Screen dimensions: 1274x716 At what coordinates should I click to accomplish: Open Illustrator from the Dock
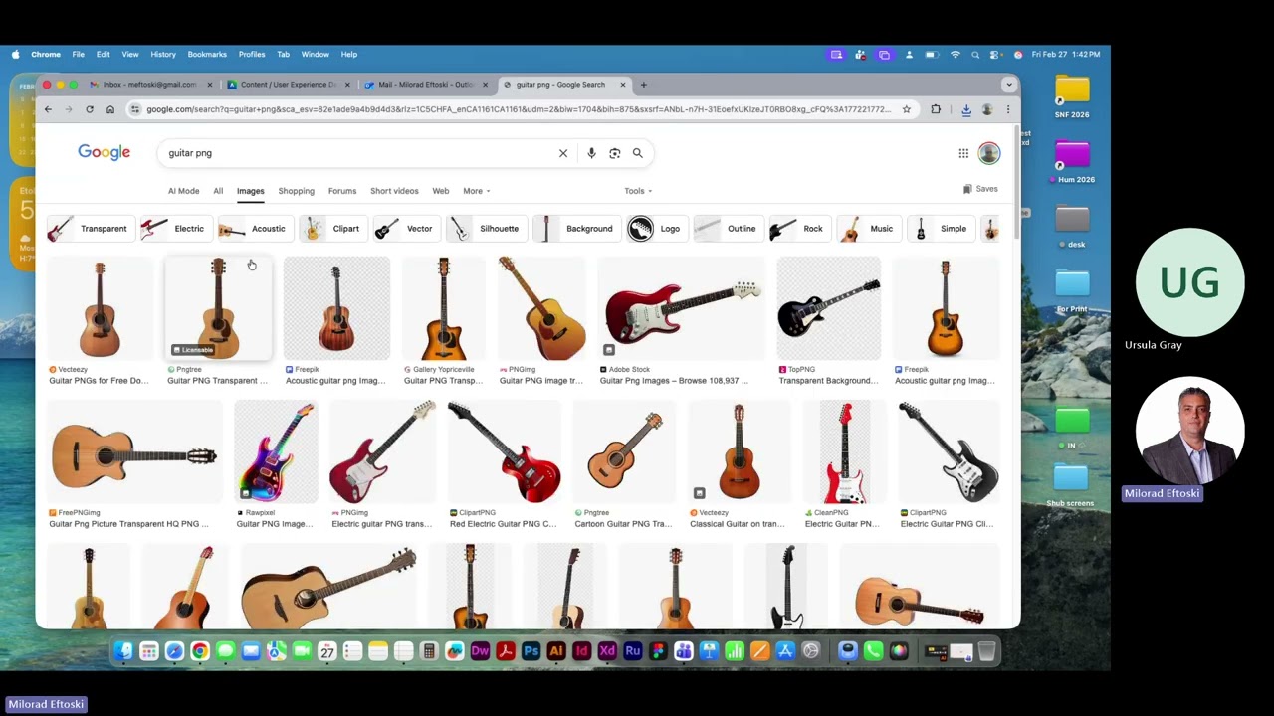pos(556,651)
